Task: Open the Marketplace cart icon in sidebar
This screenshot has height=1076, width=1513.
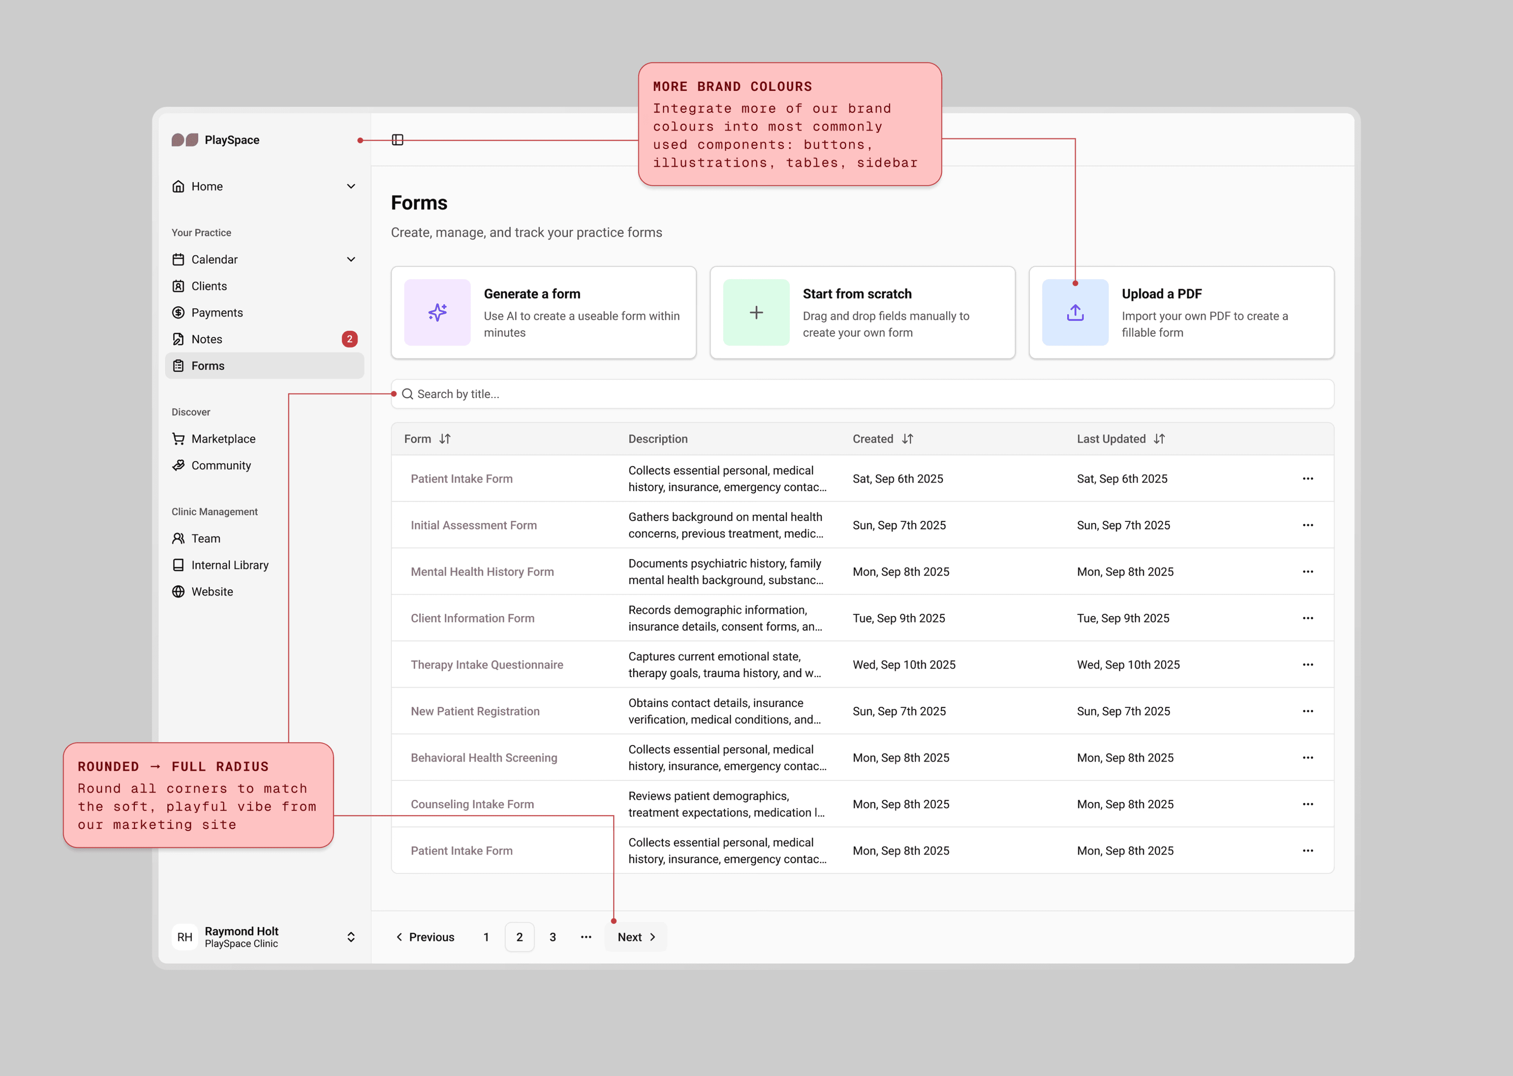Action: coord(178,439)
